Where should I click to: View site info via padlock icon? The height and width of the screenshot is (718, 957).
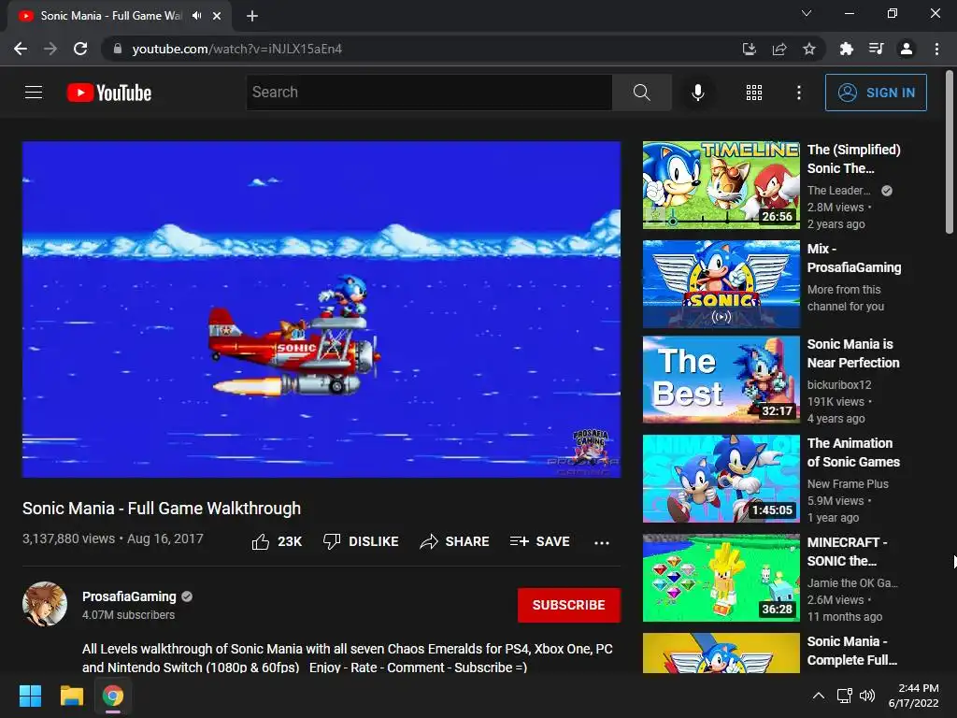(x=118, y=49)
